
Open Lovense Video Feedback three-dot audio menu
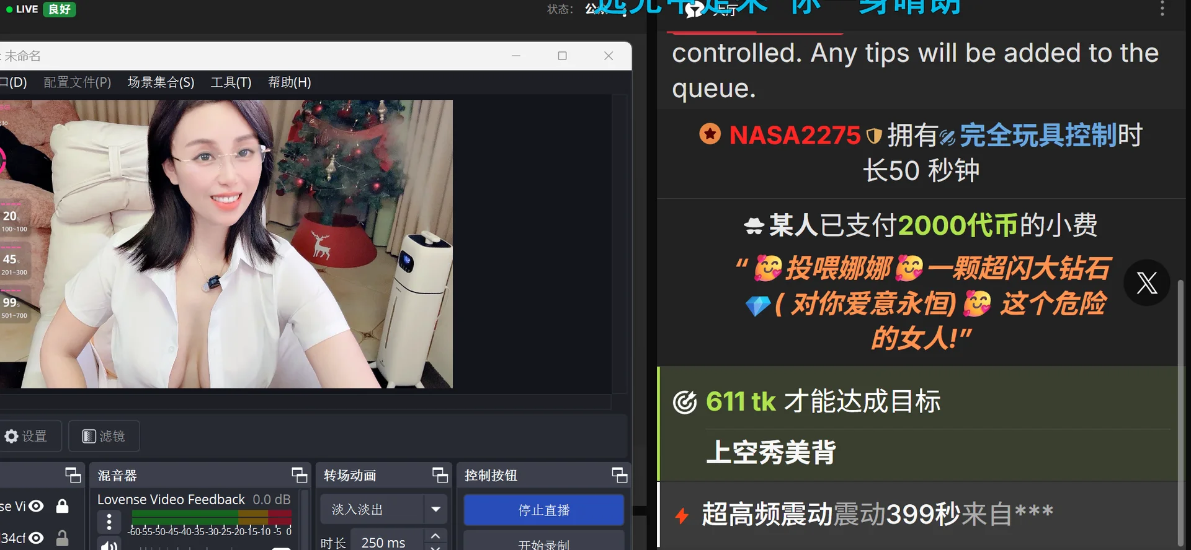pos(109,522)
